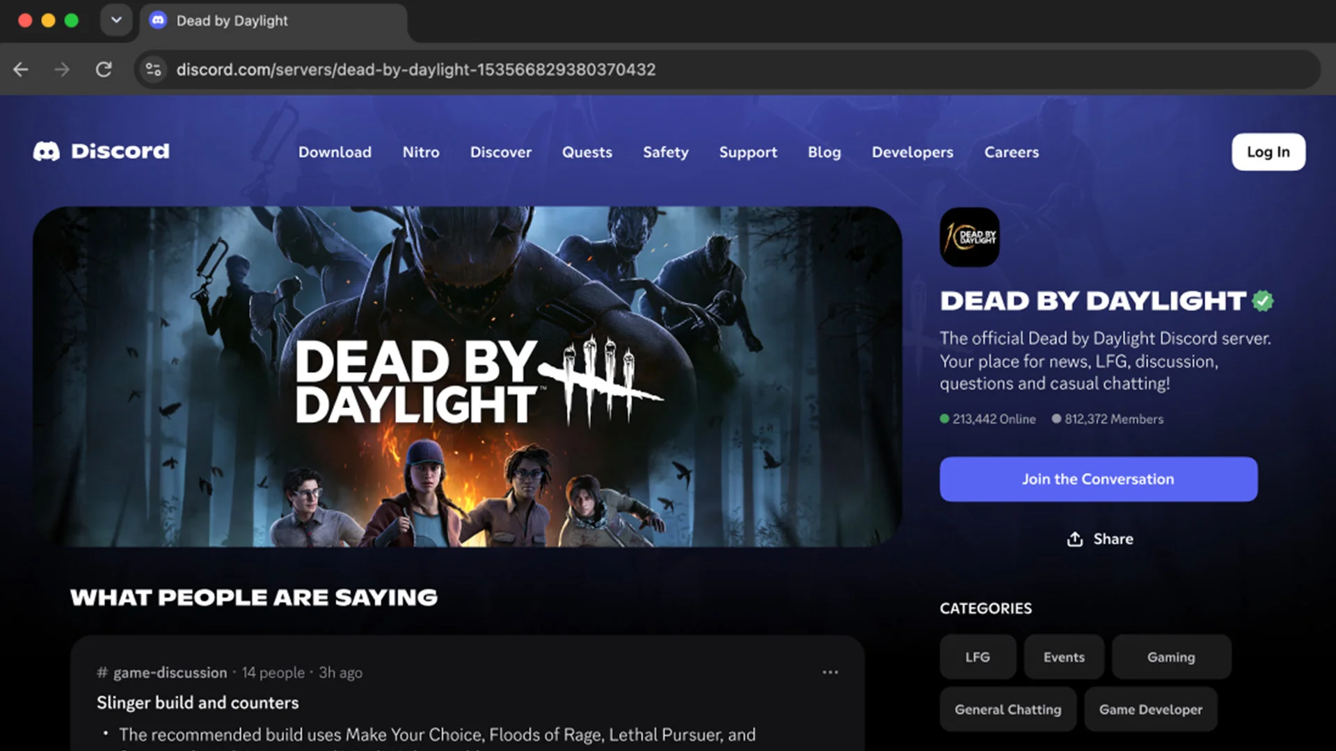Click the browser forward arrow

point(62,70)
